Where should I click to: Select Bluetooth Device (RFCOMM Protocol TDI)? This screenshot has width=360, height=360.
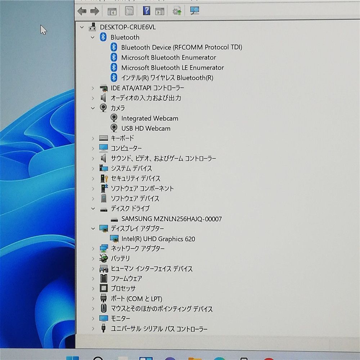(x=181, y=47)
